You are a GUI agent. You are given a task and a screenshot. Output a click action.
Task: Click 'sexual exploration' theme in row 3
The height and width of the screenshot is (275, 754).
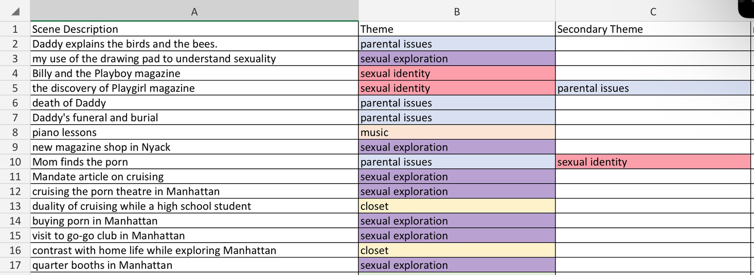[x=457, y=58]
